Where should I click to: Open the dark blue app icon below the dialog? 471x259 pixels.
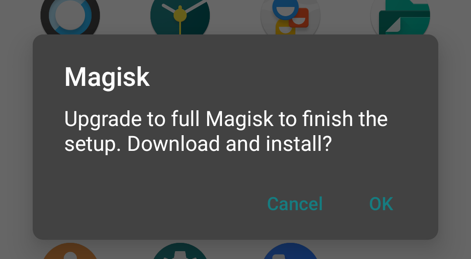click(290, 251)
